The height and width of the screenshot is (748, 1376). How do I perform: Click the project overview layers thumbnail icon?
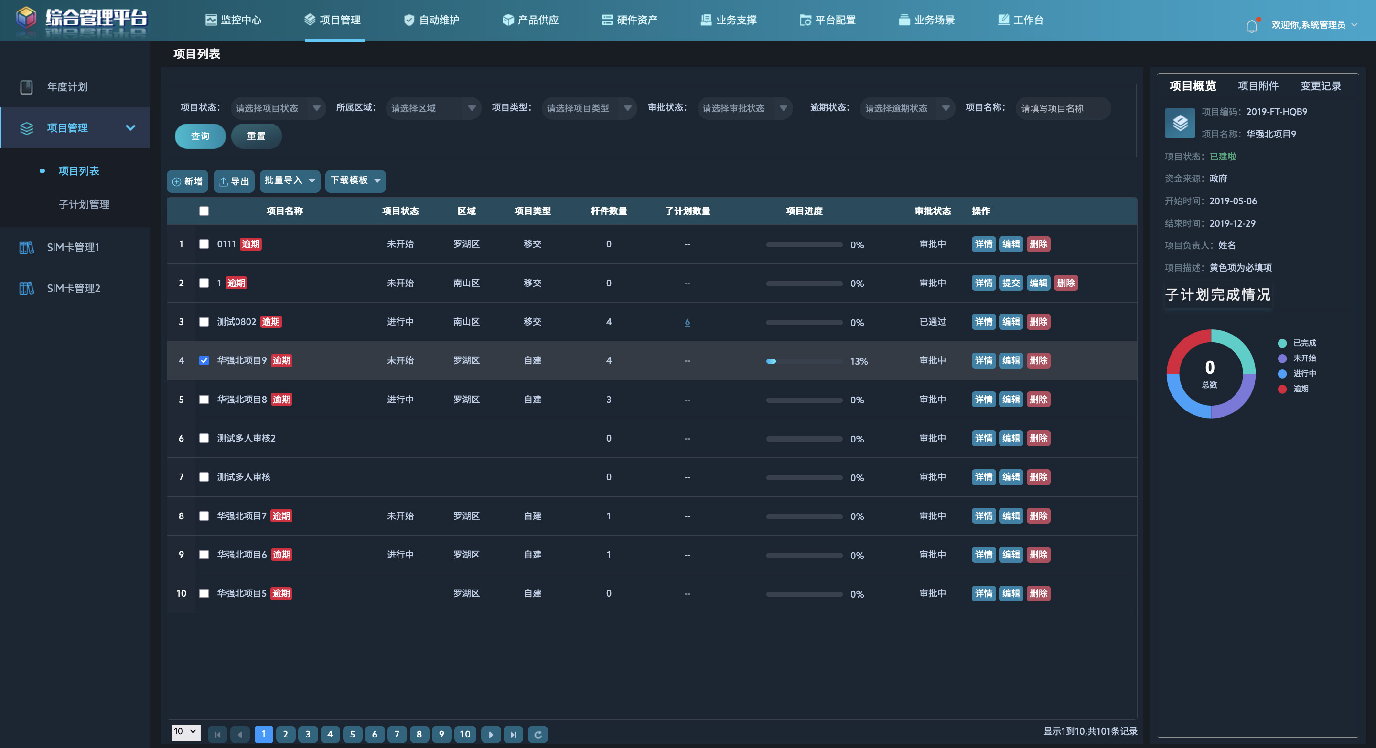point(1180,123)
